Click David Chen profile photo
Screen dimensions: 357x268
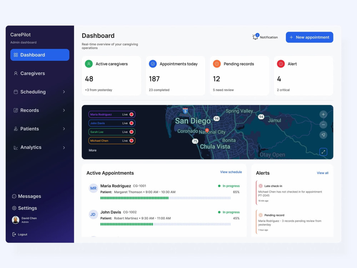click(15, 220)
